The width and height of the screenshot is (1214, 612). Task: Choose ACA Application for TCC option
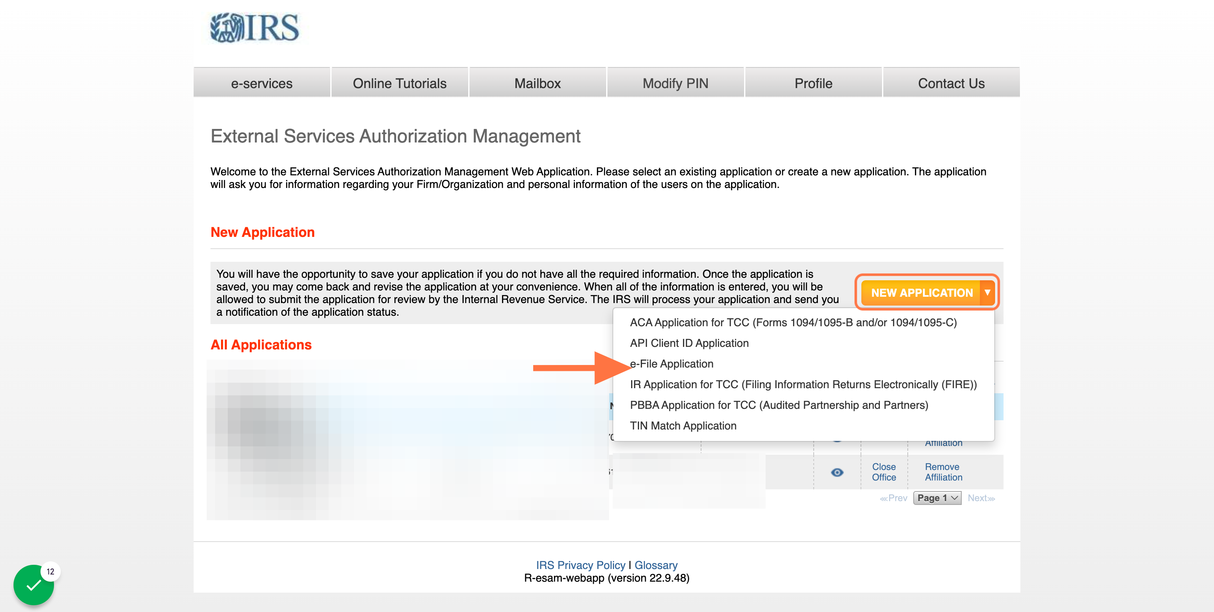793,322
